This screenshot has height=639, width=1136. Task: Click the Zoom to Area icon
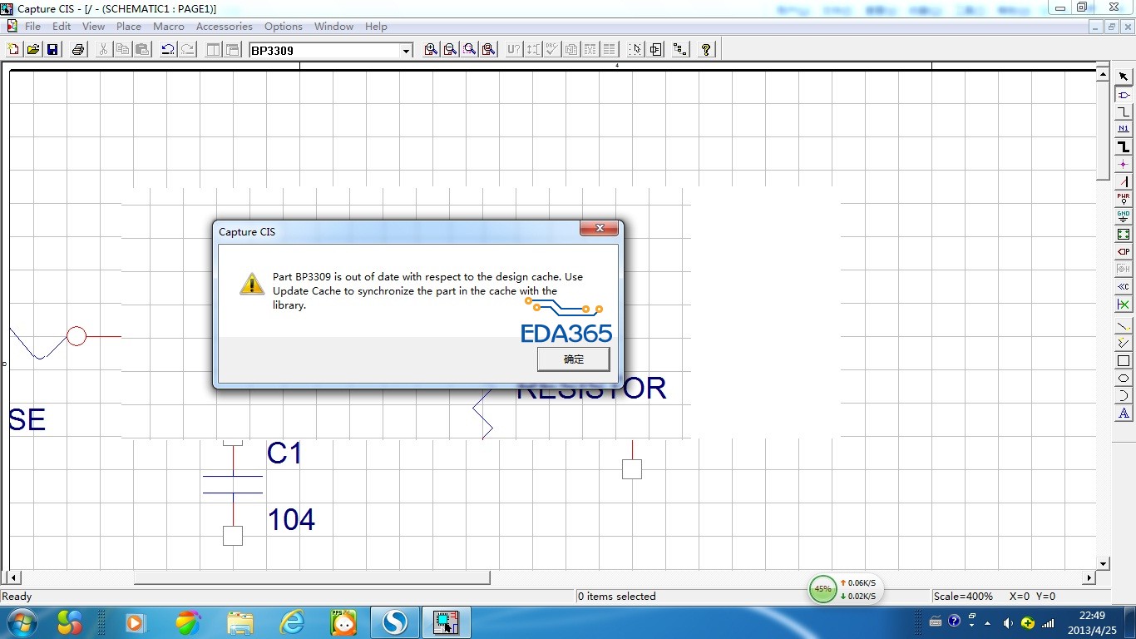[x=469, y=50]
